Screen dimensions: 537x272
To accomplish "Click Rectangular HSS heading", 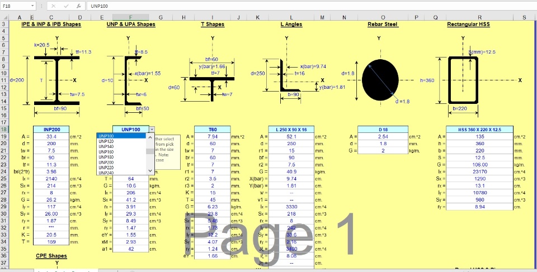I will [469, 24].
